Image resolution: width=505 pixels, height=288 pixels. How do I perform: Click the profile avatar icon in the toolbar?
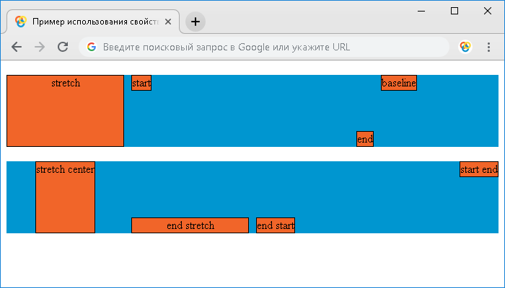[x=465, y=48]
